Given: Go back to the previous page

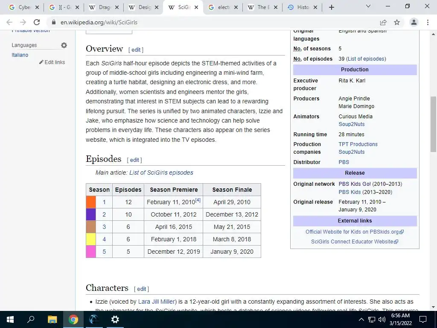Looking at the screenshot, I should click(x=9, y=22).
